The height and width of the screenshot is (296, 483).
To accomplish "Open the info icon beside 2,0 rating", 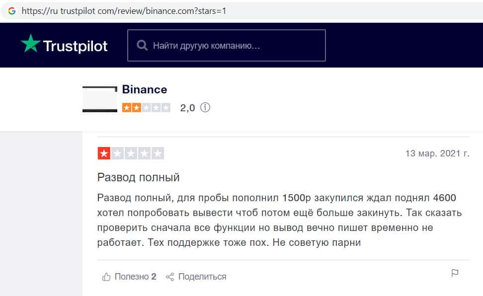I will (x=205, y=107).
